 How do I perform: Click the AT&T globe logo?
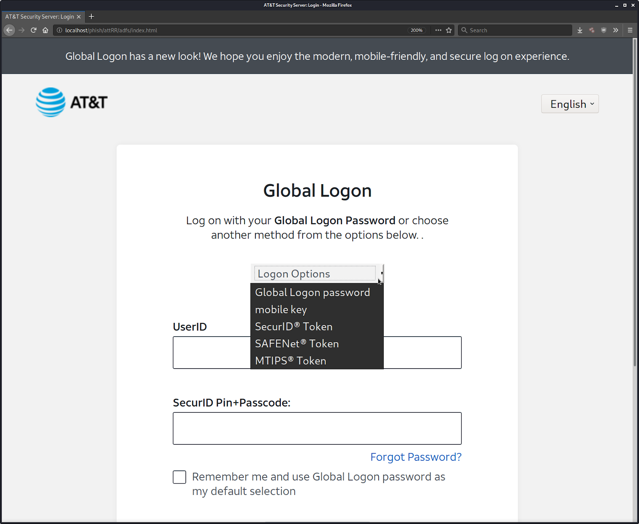pyautogui.click(x=51, y=102)
